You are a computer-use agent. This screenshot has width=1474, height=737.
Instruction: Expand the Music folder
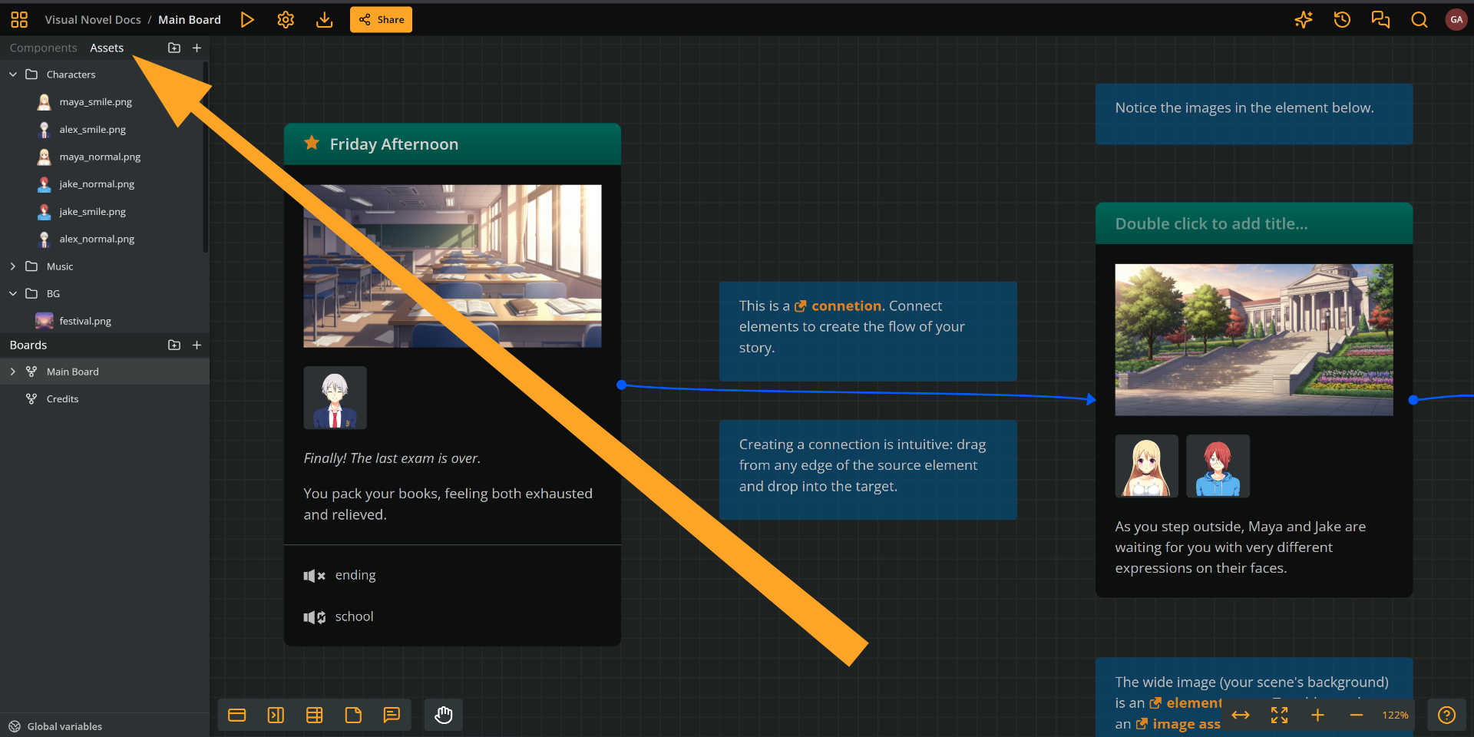(x=12, y=266)
